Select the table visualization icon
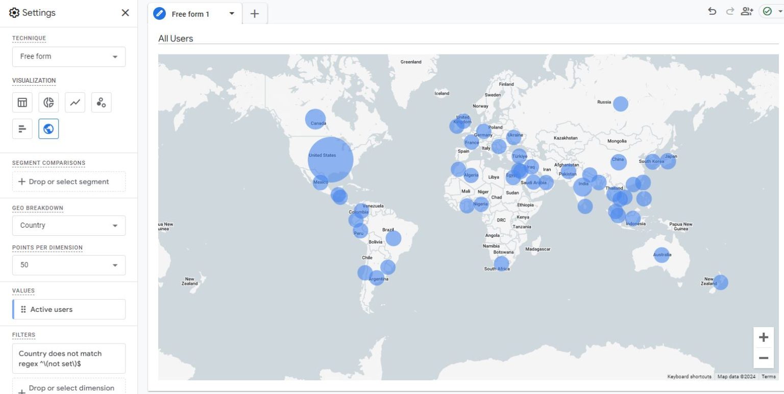784x394 pixels. (x=22, y=103)
